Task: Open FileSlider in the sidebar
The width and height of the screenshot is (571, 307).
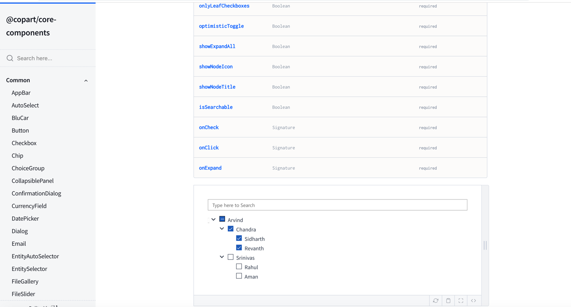Action: point(23,294)
